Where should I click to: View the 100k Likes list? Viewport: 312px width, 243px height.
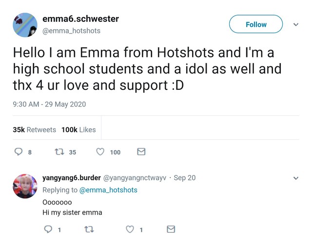(78, 130)
